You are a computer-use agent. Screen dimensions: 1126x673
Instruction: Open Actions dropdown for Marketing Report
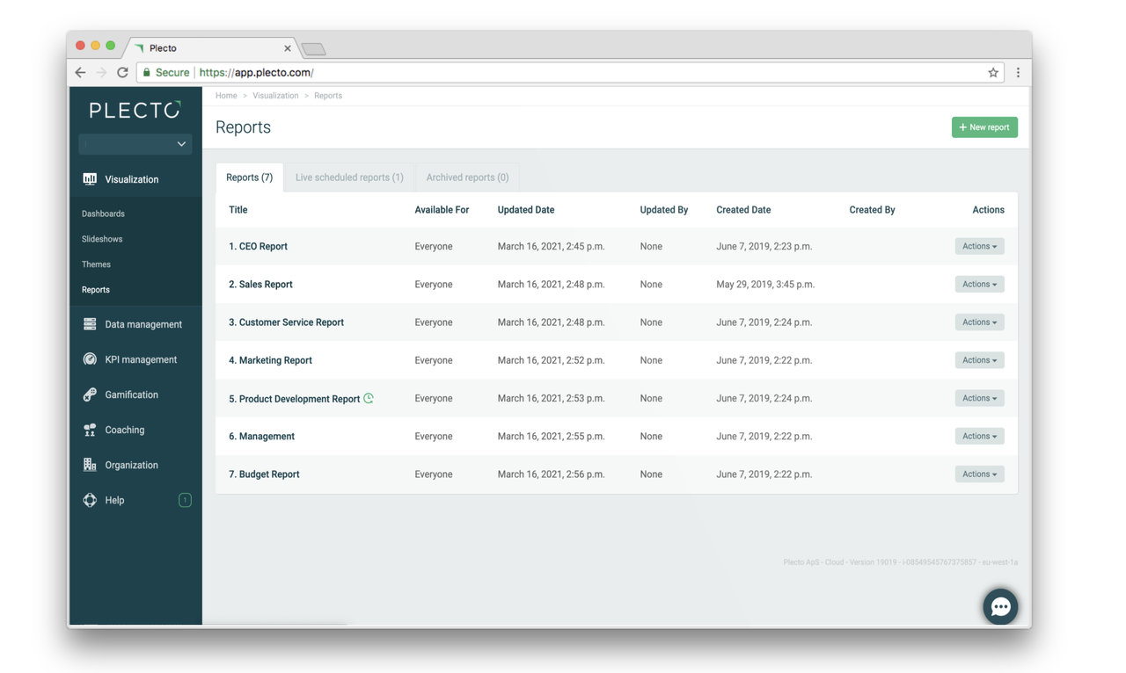[x=979, y=360]
